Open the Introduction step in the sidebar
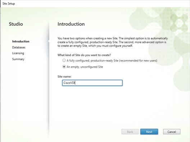The height and width of the screenshot is (142, 190). click(21, 41)
